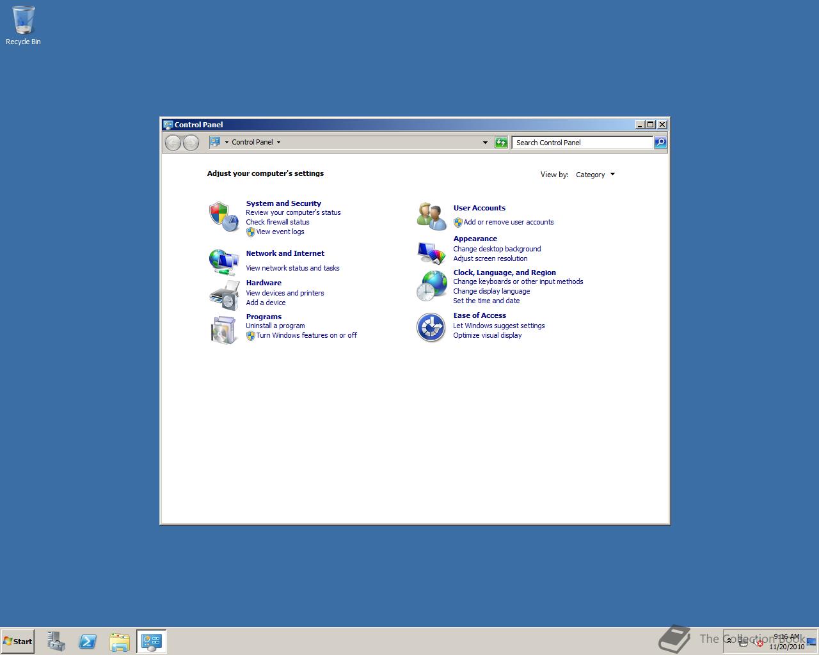Open the Ease of Access heading
The height and width of the screenshot is (655, 819).
pyautogui.click(x=480, y=315)
